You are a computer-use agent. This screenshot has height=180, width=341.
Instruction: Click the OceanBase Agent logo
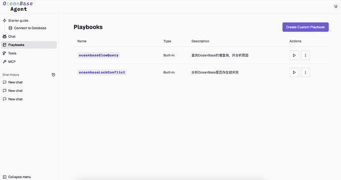18,6
